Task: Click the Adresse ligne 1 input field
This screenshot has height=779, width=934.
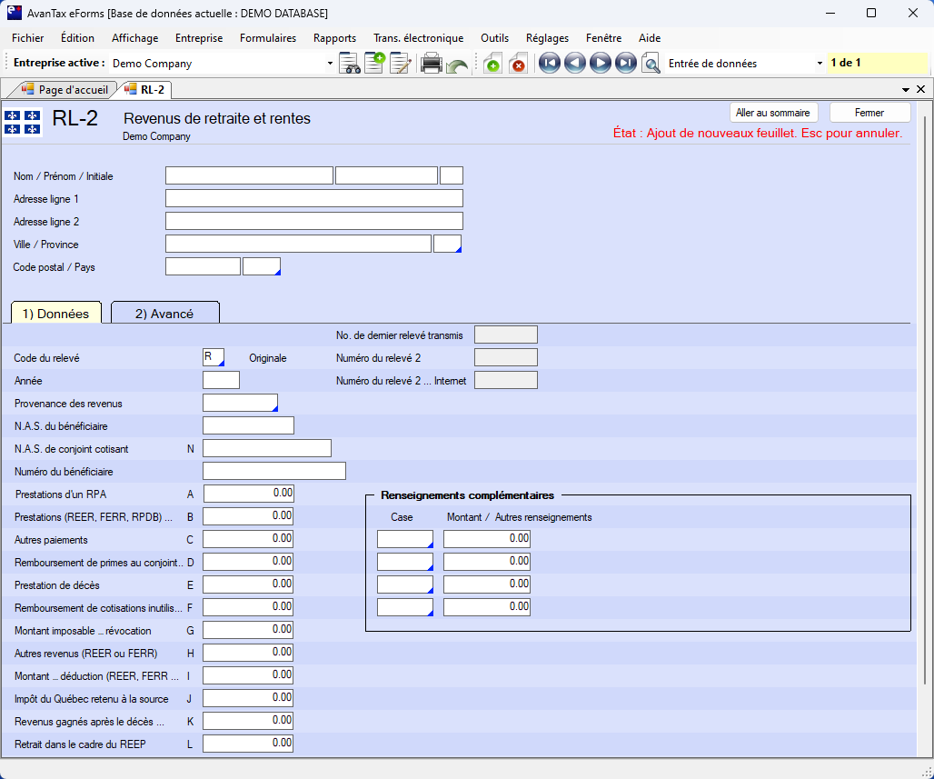Action: point(313,198)
